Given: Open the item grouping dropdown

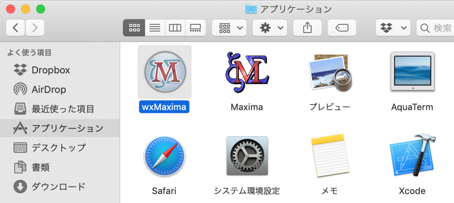Looking at the screenshot, I should (229, 28).
